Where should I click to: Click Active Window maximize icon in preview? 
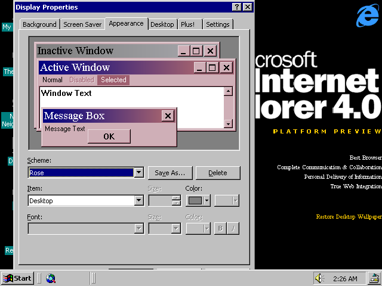212,67
